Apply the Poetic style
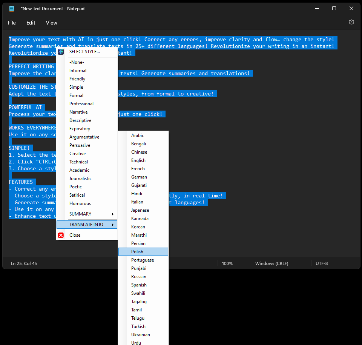This screenshot has height=345, width=362. [x=87, y=187]
